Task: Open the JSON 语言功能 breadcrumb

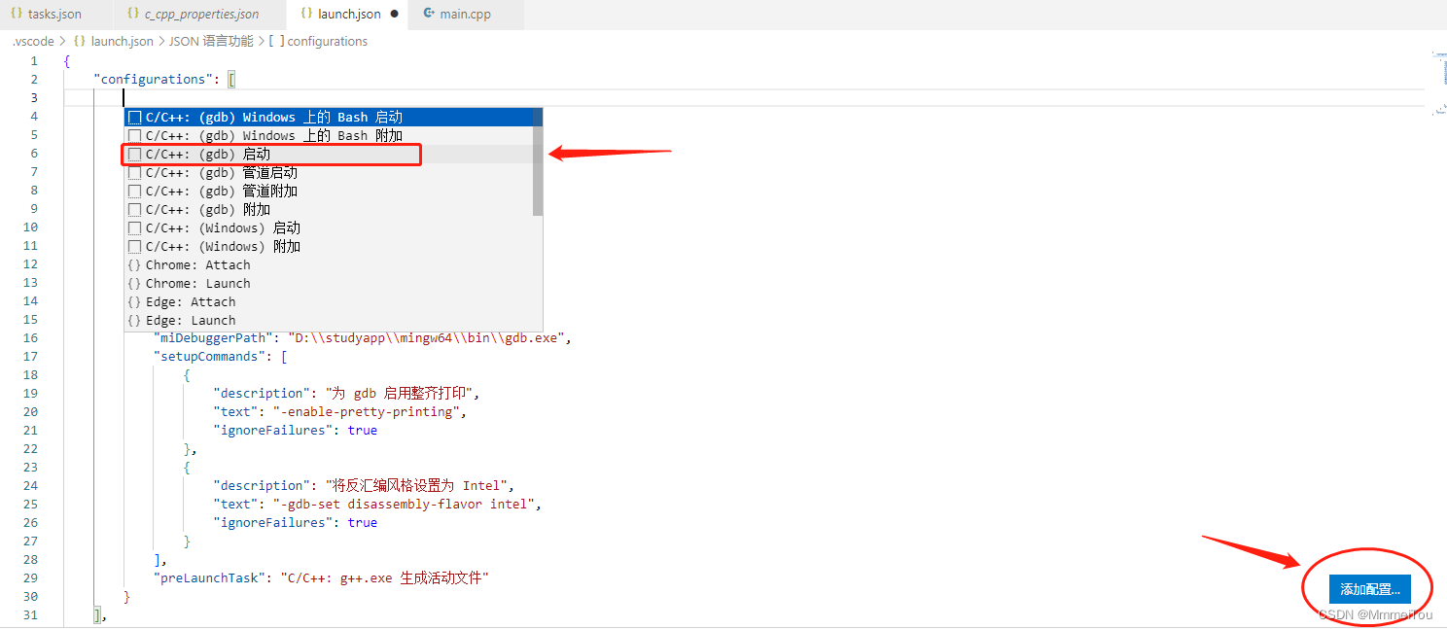Action: 211,42
